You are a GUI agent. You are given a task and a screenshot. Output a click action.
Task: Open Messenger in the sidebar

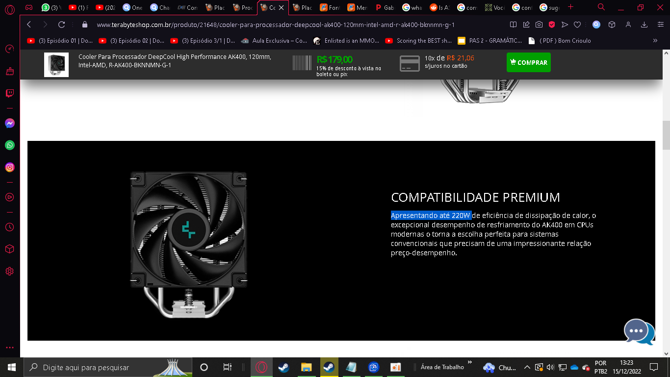[x=9, y=123]
